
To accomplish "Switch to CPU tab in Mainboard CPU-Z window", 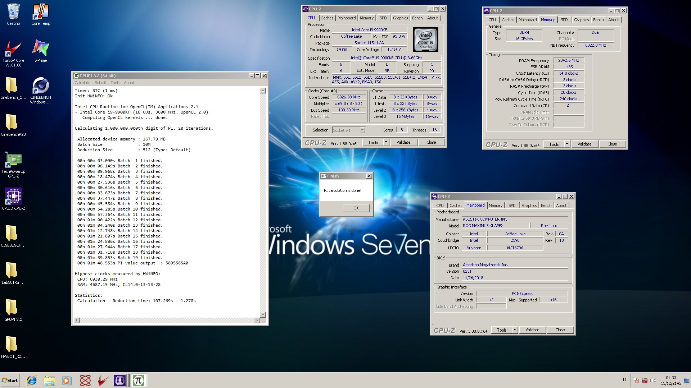I will click(x=440, y=205).
